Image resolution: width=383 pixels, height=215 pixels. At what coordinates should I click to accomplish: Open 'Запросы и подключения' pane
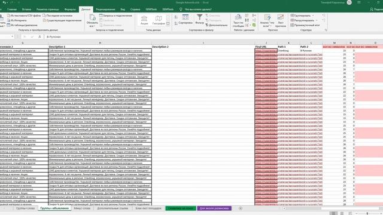(115, 16)
